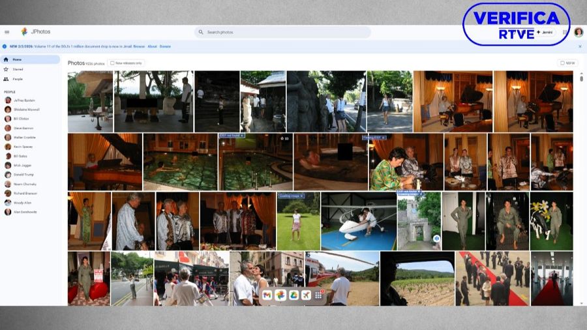The width and height of the screenshot is (587, 330).
Task: Open the woman in green patterned shirt photo
Action: (x=406, y=162)
